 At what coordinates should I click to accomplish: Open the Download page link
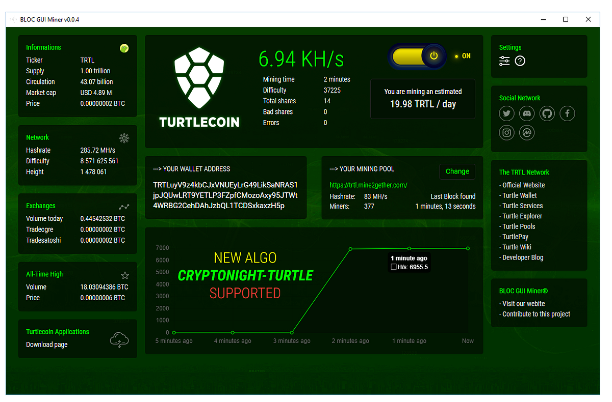coord(46,343)
